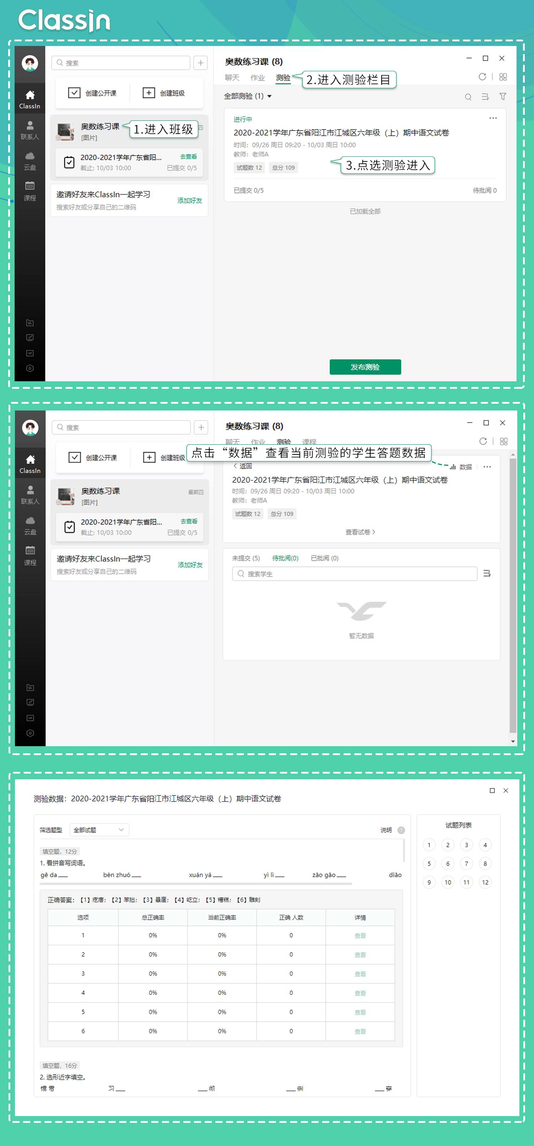
Task: Open the 2020-2021学年 quiz card in test list window
Action: tap(365, 154)
